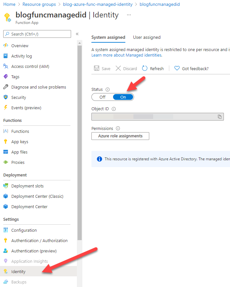Click the App keys key icon
Viewport: 230px width, 287px height.
click(x=6, y=142)
